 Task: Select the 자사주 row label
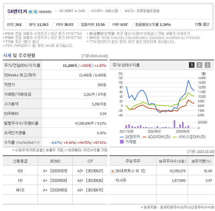pos(121,181)
